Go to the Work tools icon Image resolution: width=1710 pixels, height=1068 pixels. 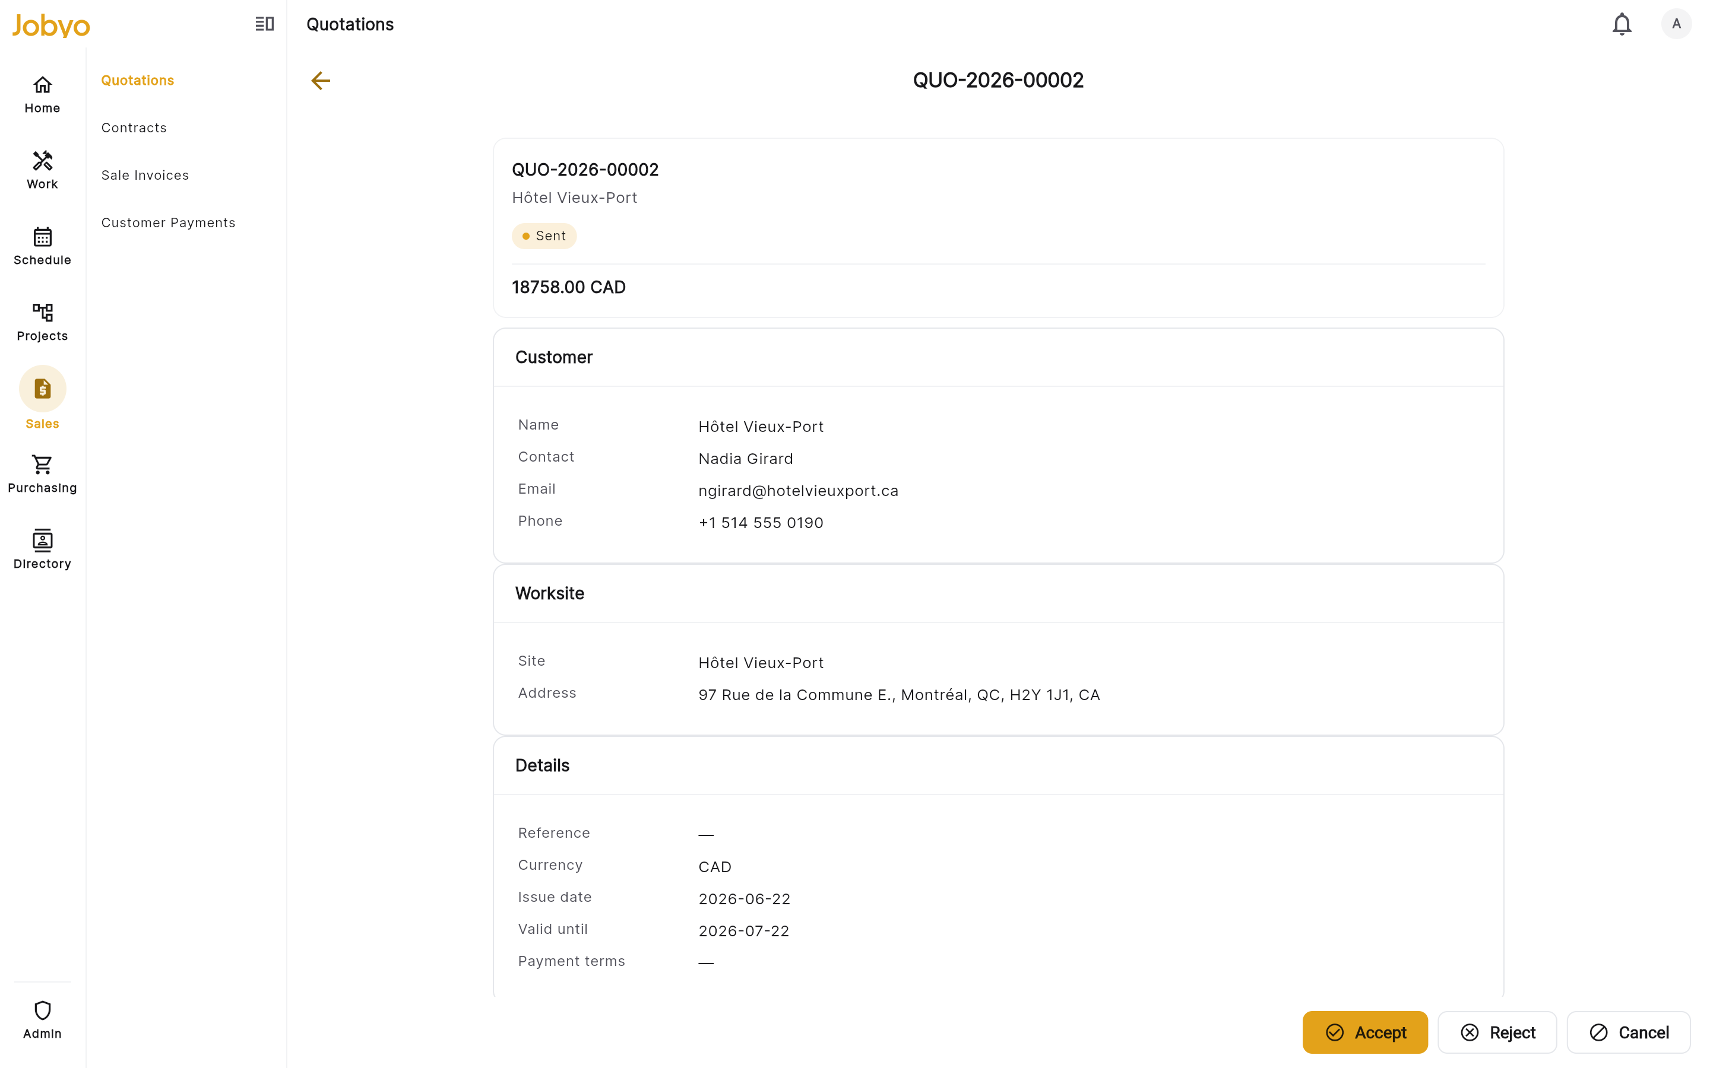[x=42, y=161]
